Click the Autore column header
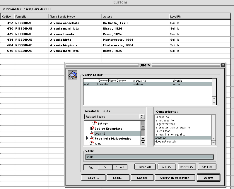234x189 pixels. point(135,16)
